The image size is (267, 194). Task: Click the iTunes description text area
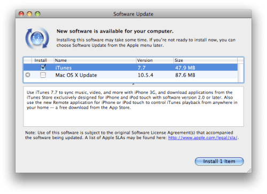pos(133,107)
